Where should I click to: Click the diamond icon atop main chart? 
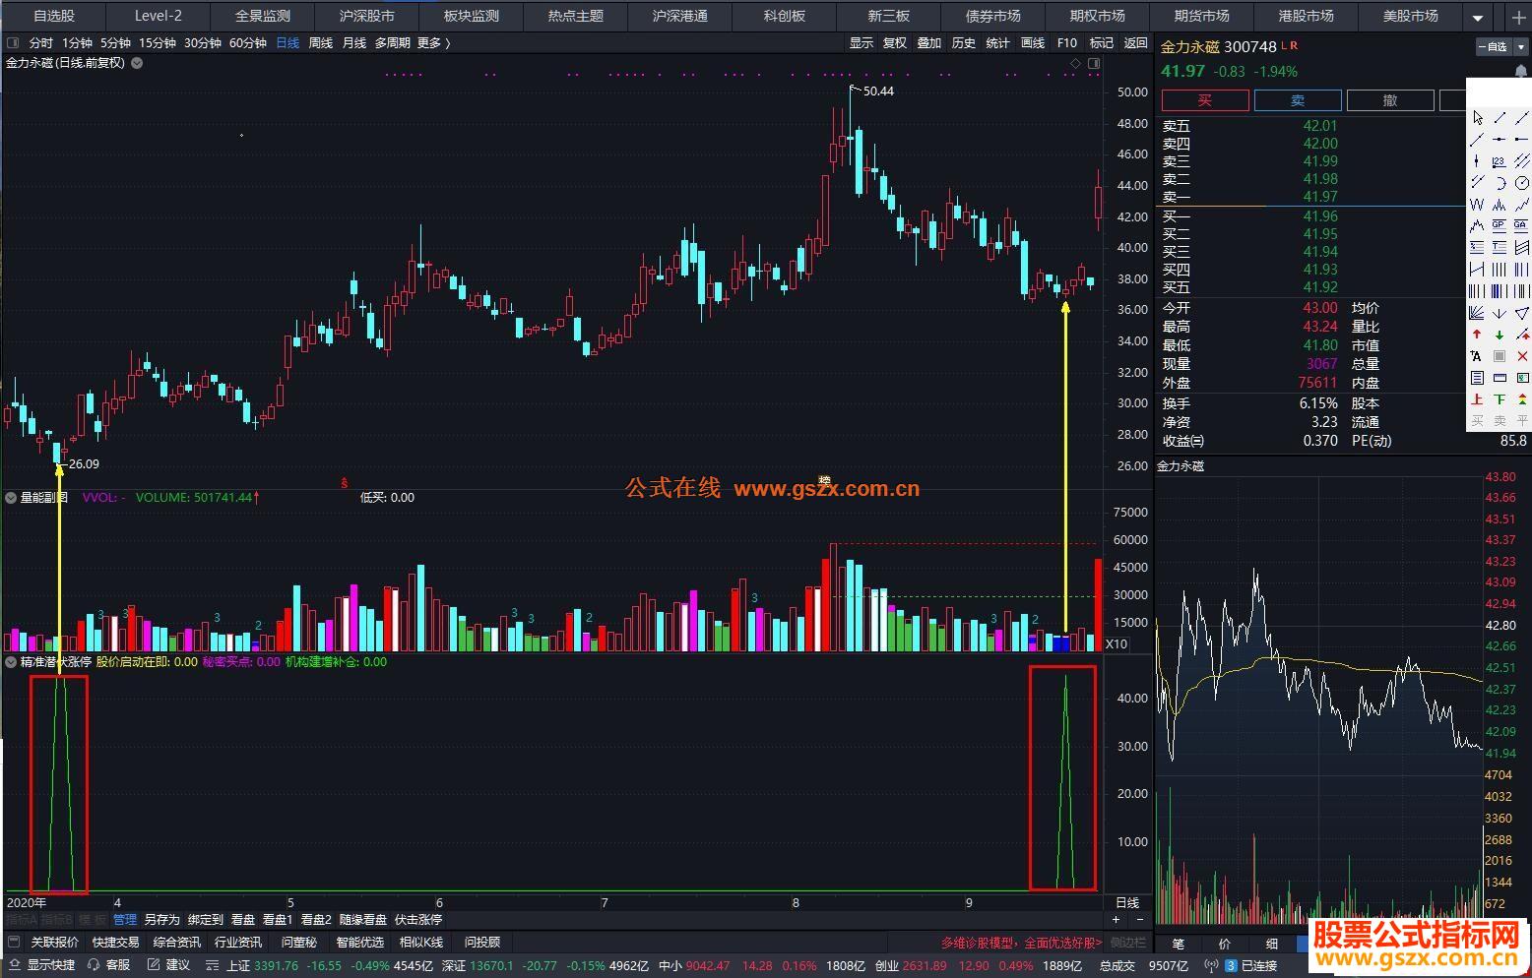(x=1076, y=63)
